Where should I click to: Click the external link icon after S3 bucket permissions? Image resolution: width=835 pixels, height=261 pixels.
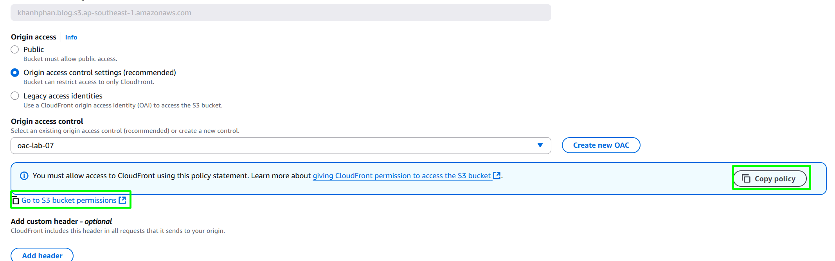tap(122, 200)
